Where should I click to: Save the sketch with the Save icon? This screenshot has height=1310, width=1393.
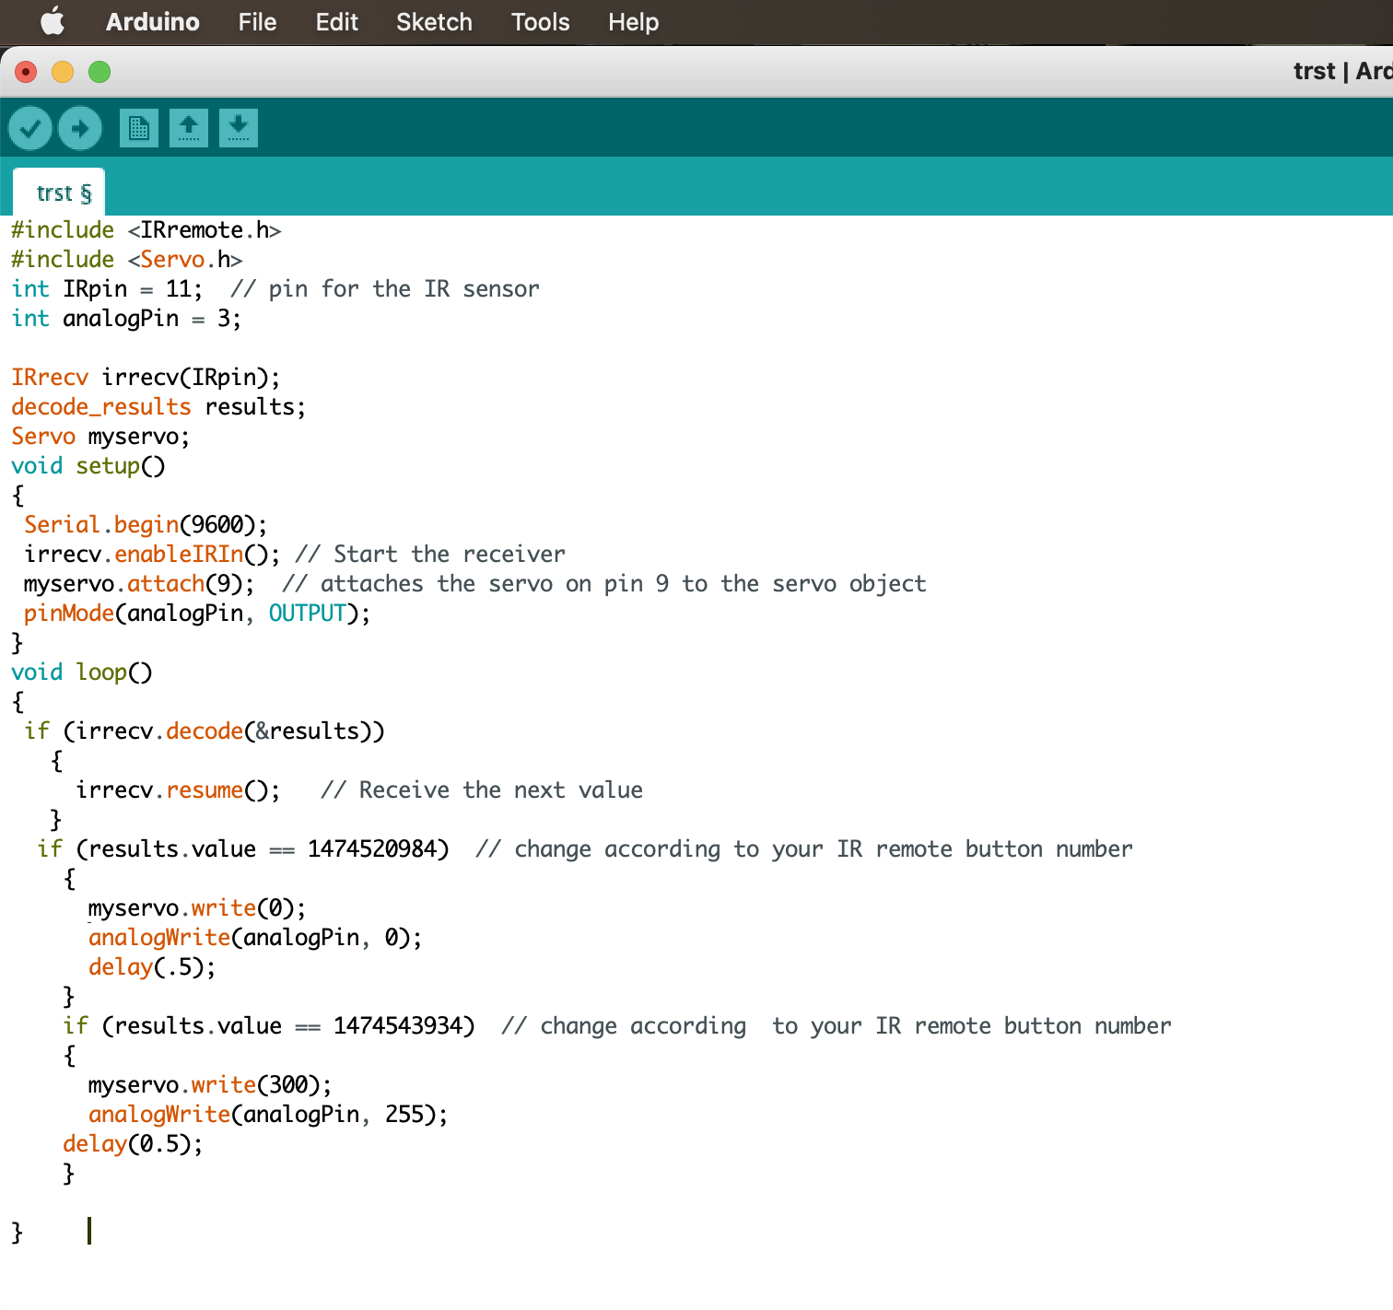pyautogui.click(x=239, y=128)
